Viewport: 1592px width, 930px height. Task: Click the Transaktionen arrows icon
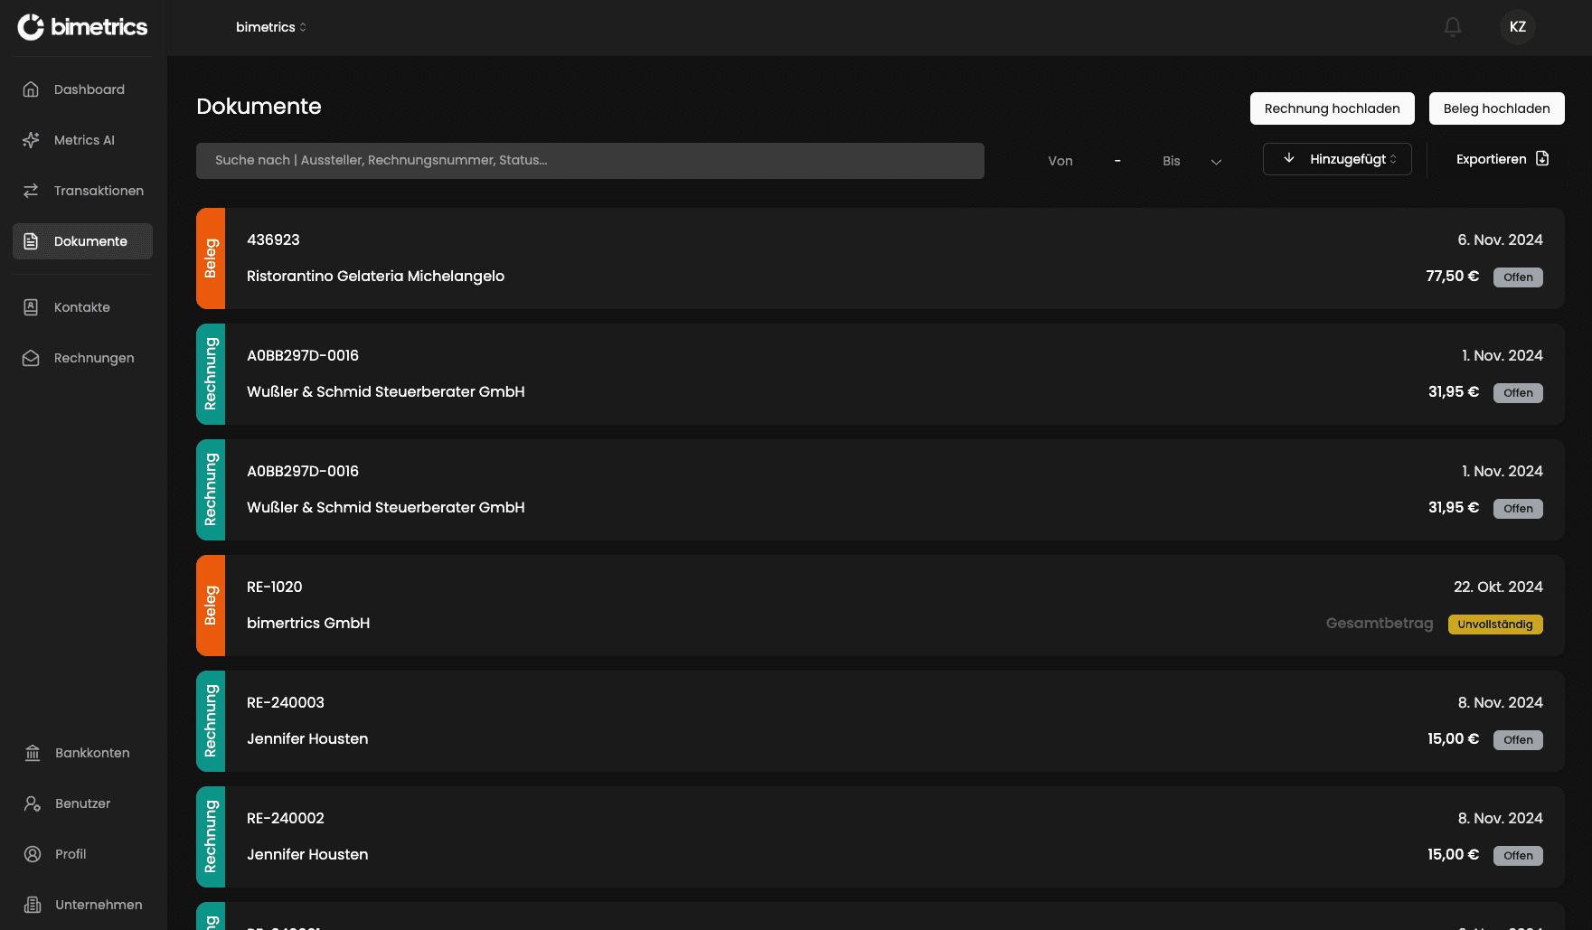(x=31, y=191)
